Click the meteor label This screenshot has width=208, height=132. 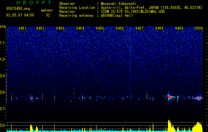(47, 10)
